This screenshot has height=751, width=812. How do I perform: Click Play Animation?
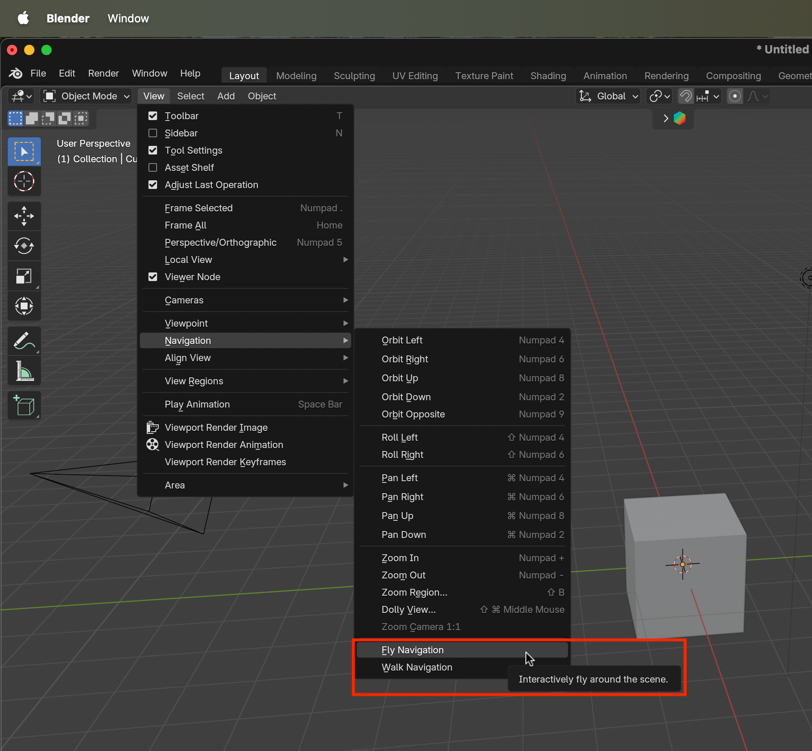[245, 404]
